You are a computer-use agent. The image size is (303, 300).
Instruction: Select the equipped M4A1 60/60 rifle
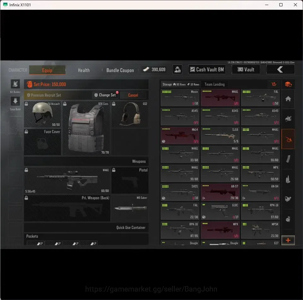(67, 180)
